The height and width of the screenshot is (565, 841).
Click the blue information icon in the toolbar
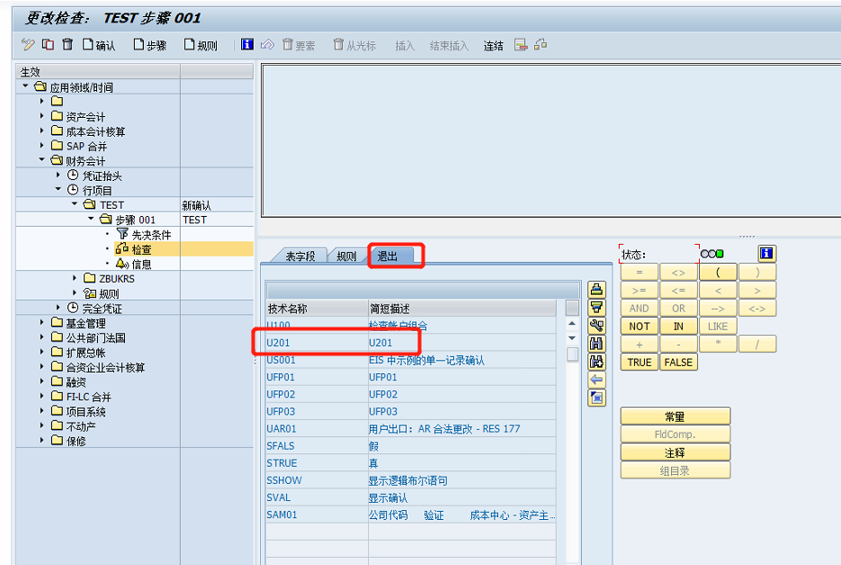246,46
